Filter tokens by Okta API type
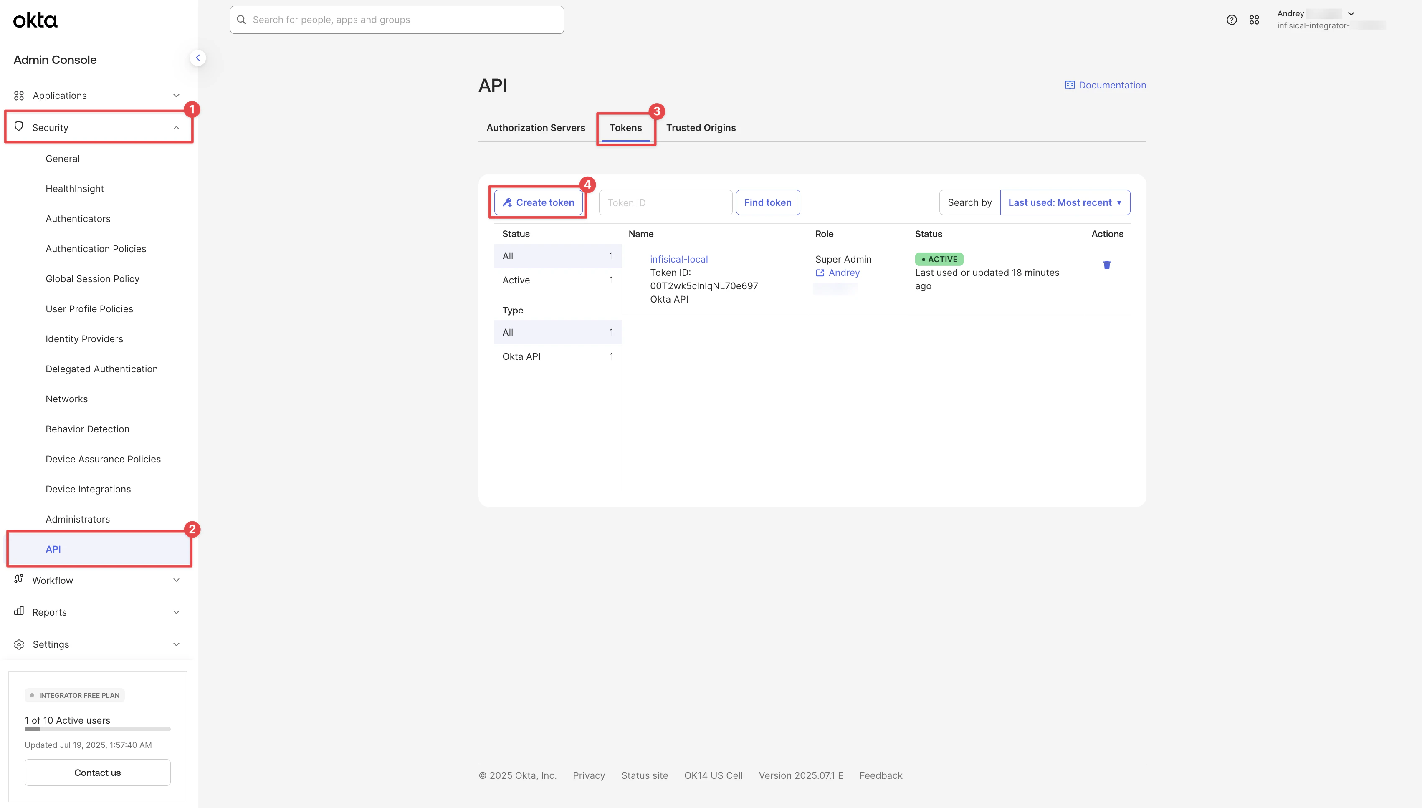 (x=557, y=356)
